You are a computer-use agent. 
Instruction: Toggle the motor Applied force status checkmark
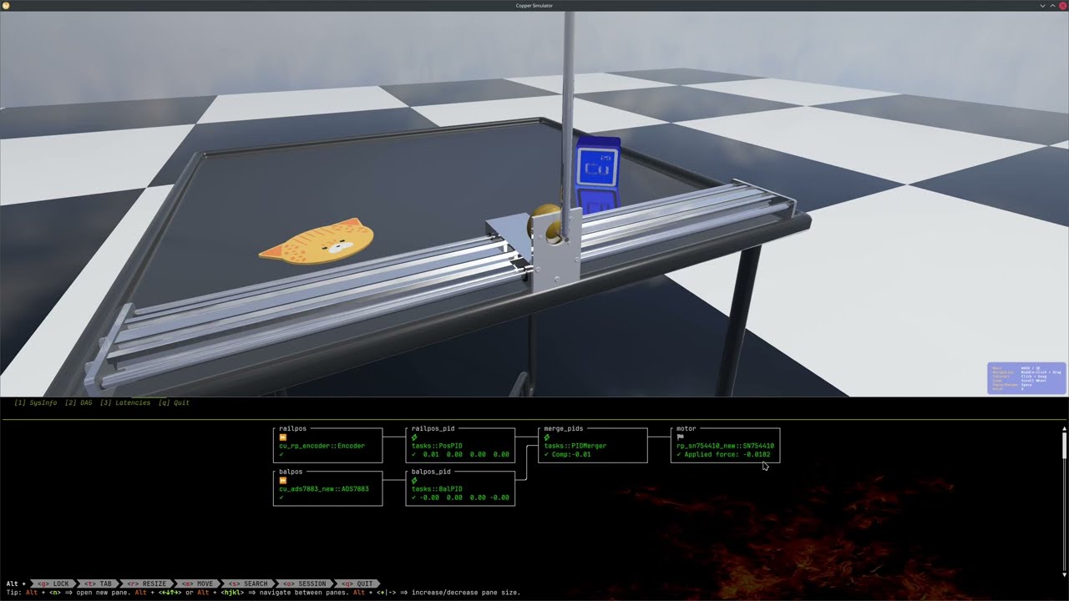click(x=677, y=454)
